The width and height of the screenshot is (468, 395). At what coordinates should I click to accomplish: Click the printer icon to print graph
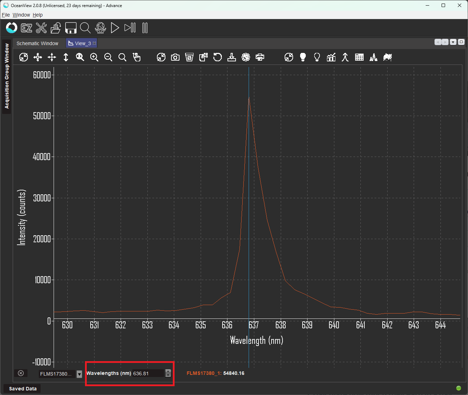pos(260,57)
